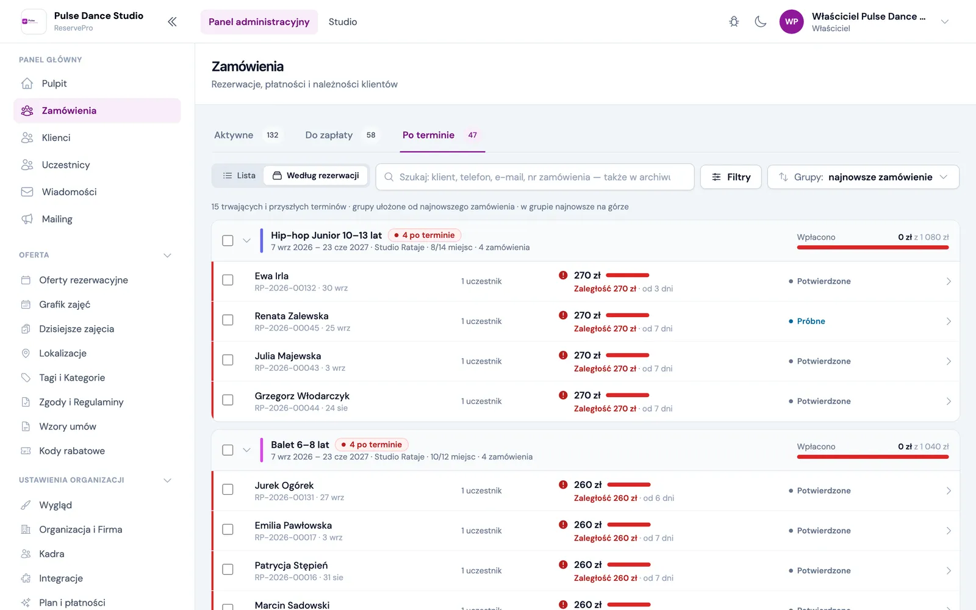Open Lokalizacje pin item
976x610 pixels.
tap(97, 353)
